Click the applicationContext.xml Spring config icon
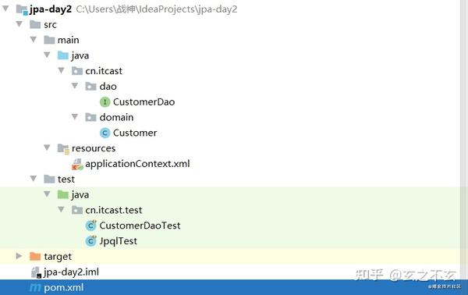The width and height of the screenshot is (468, 295). click(x=77, y=164)
